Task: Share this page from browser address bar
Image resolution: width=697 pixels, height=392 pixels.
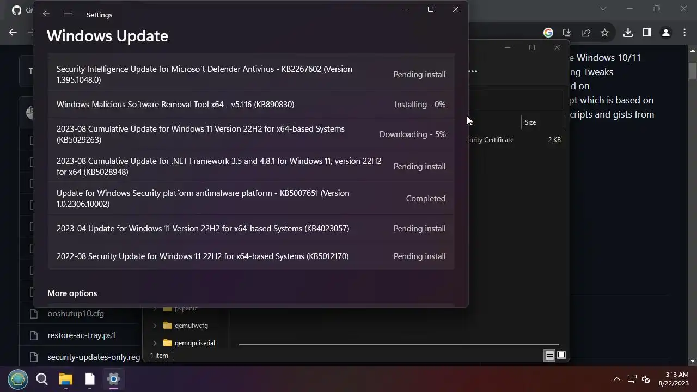Action: tap(586, 33)
